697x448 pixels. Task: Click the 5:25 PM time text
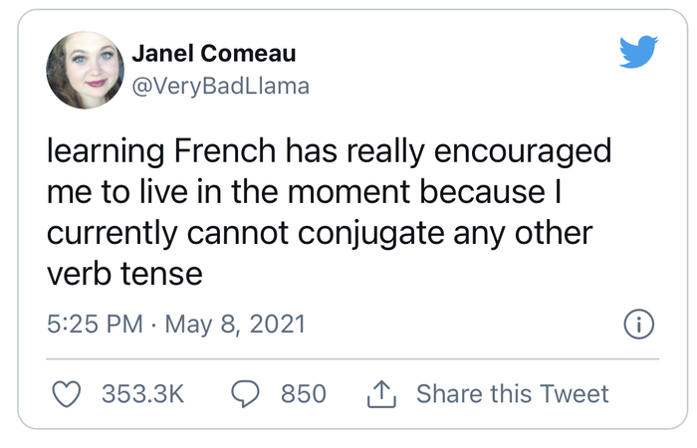93,324
